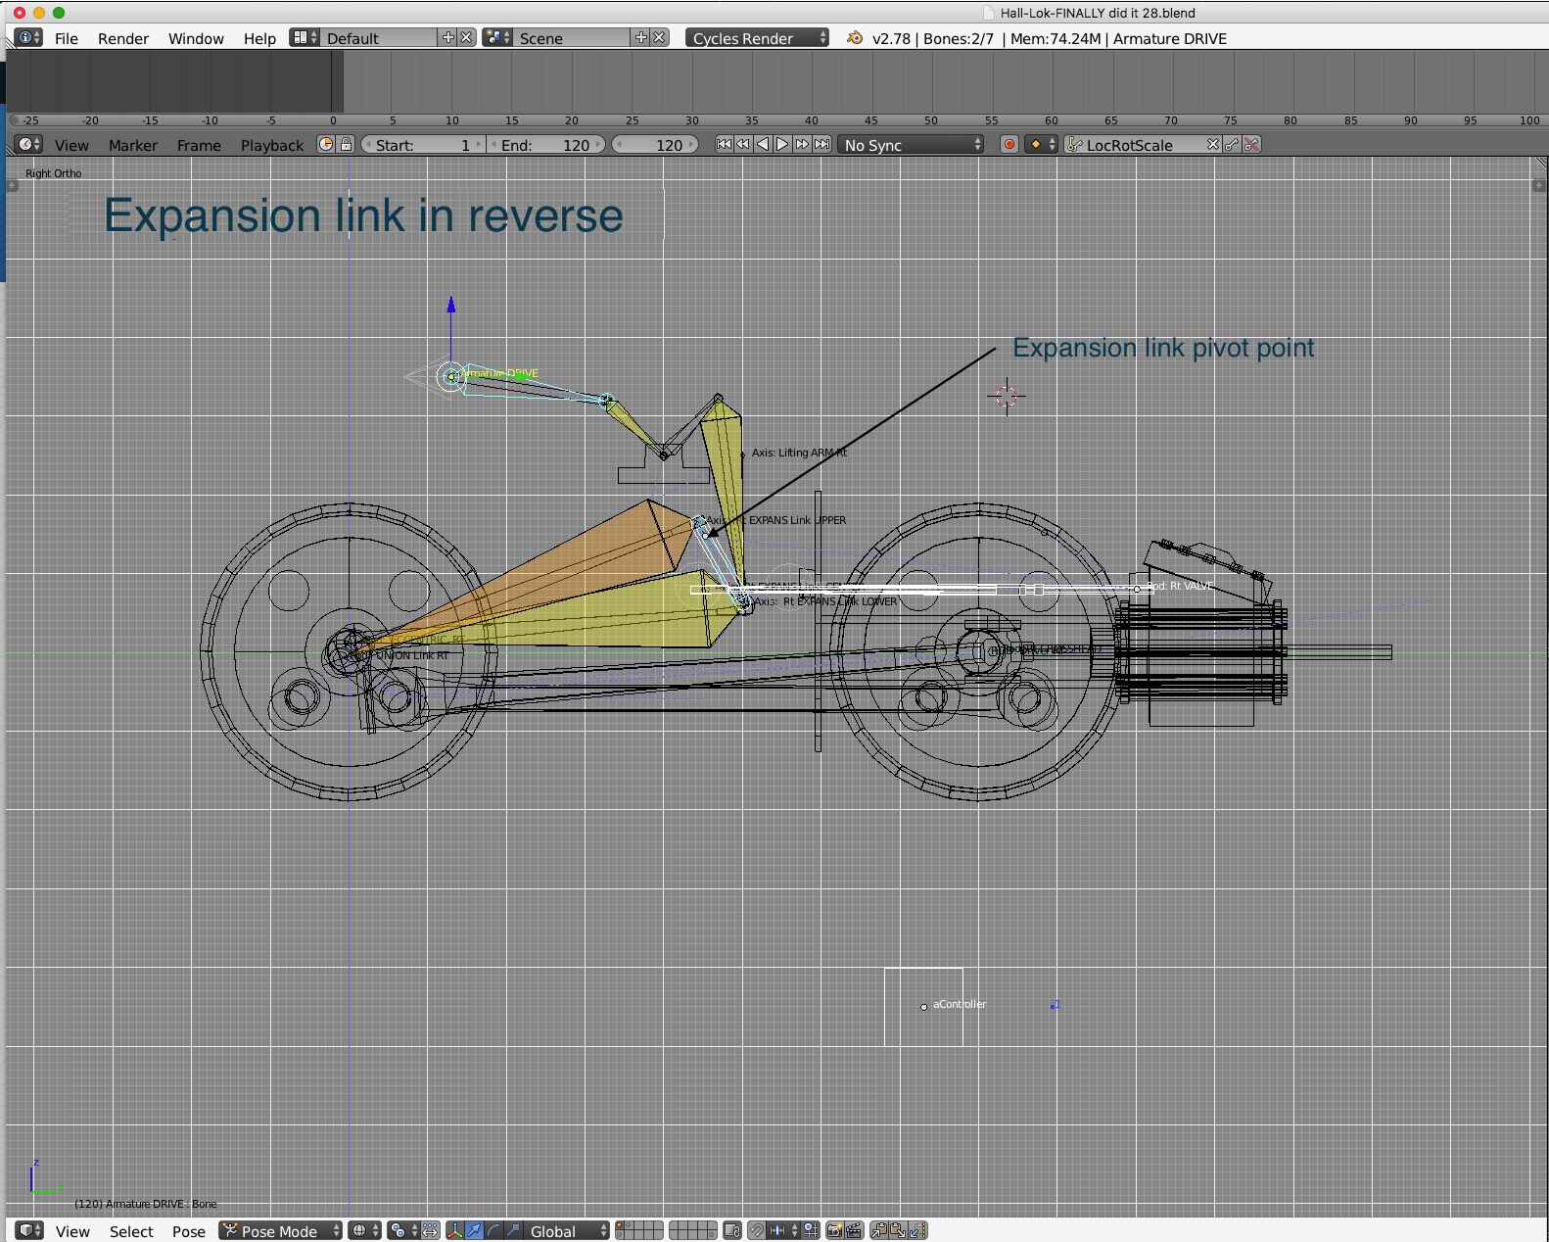Open the pivot point selector

point(403,1230)
